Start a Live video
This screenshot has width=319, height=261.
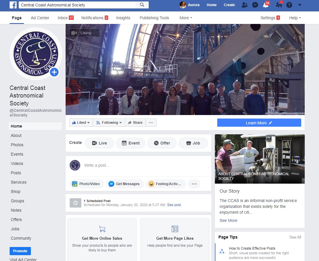point(99,143)
